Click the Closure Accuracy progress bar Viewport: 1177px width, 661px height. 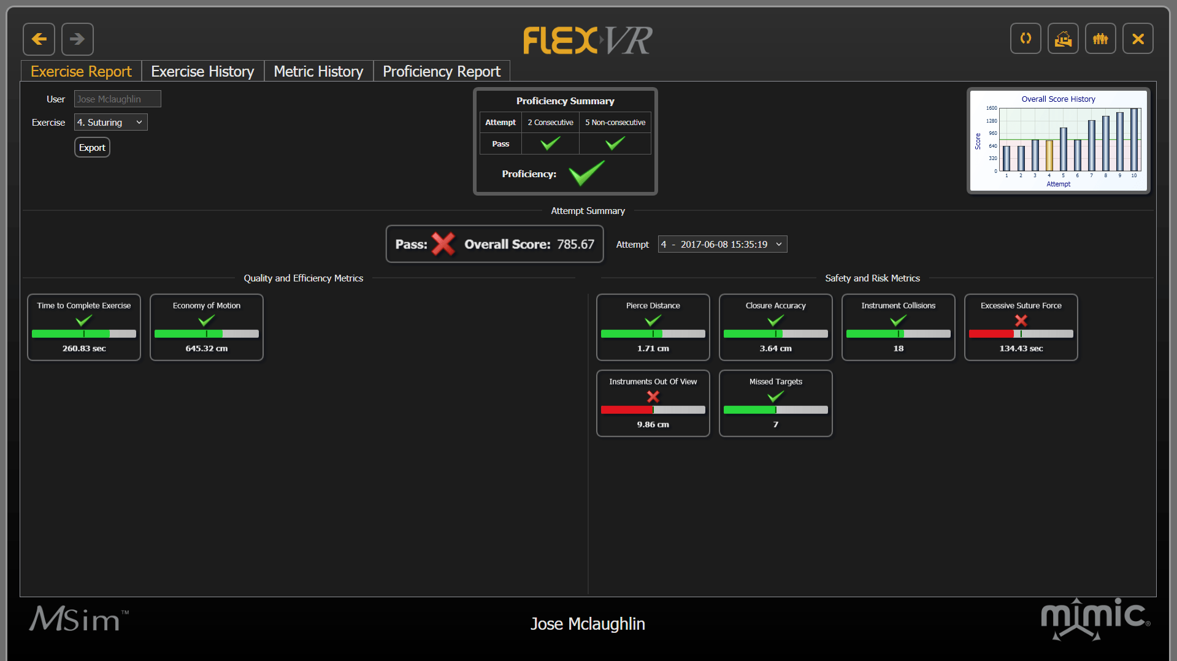pyautogui.click(x=776, y=334)
